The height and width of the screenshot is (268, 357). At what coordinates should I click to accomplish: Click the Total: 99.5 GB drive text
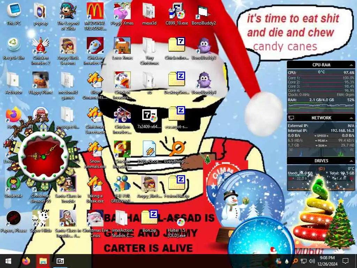(342, 173)
